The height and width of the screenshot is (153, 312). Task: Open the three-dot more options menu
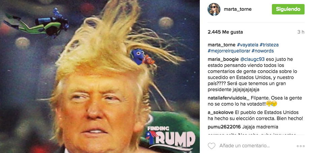point(301,146)
